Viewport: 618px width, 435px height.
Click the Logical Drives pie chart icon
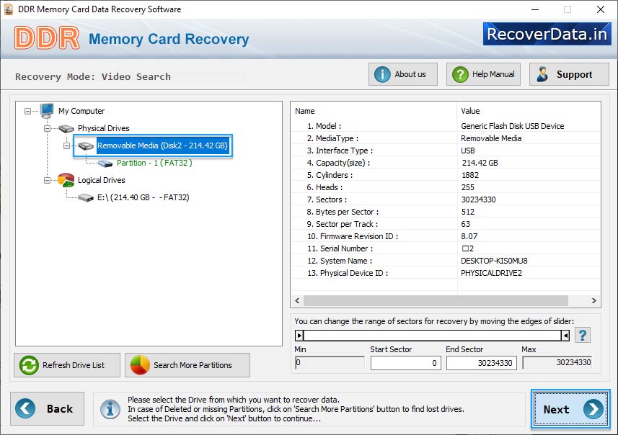[x=66, y=180]
